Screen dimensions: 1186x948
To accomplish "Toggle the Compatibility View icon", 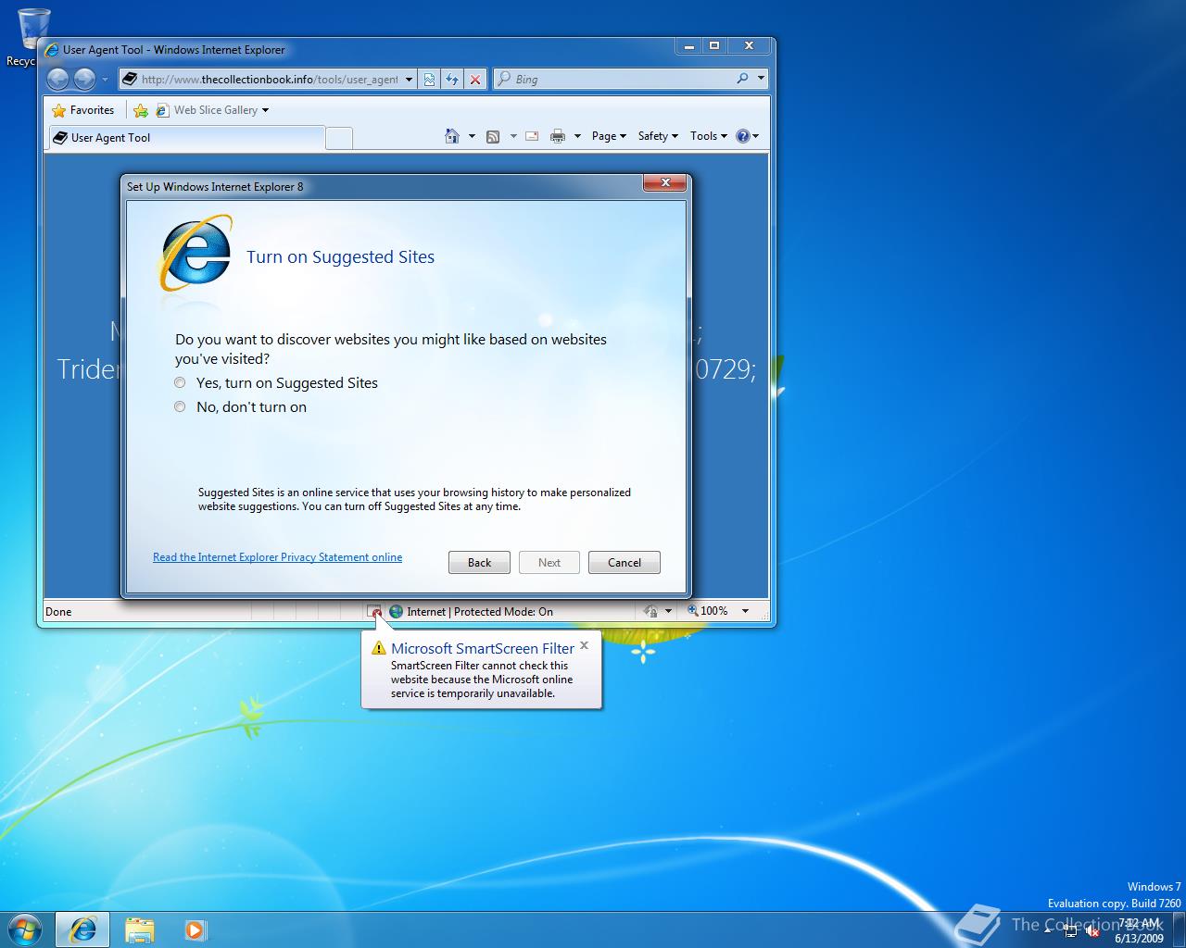I will pyautogui.click(x=429, y=80).
